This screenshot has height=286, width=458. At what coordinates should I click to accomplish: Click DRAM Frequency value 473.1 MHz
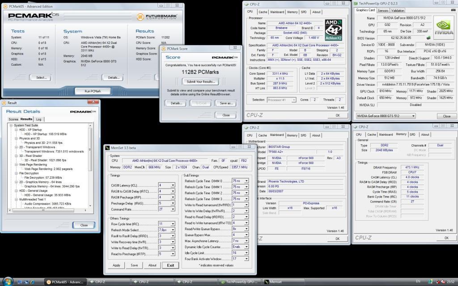(412, 168)
